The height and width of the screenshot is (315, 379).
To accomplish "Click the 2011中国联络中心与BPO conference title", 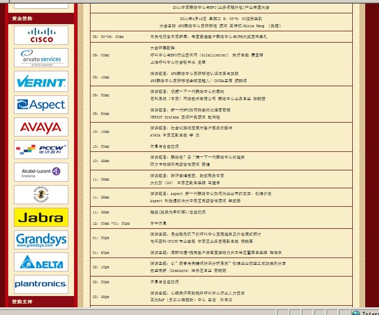I will click(221, 8).
